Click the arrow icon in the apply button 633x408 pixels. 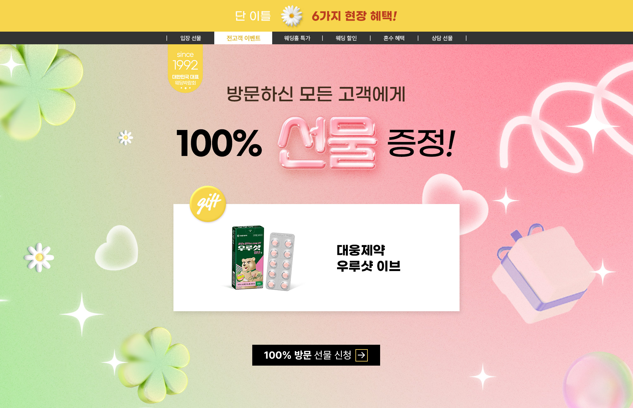click(361, 355)
